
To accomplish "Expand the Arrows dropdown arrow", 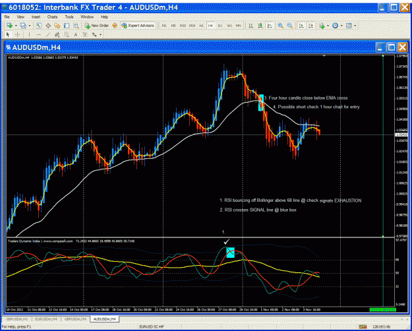I will point(100,34).
